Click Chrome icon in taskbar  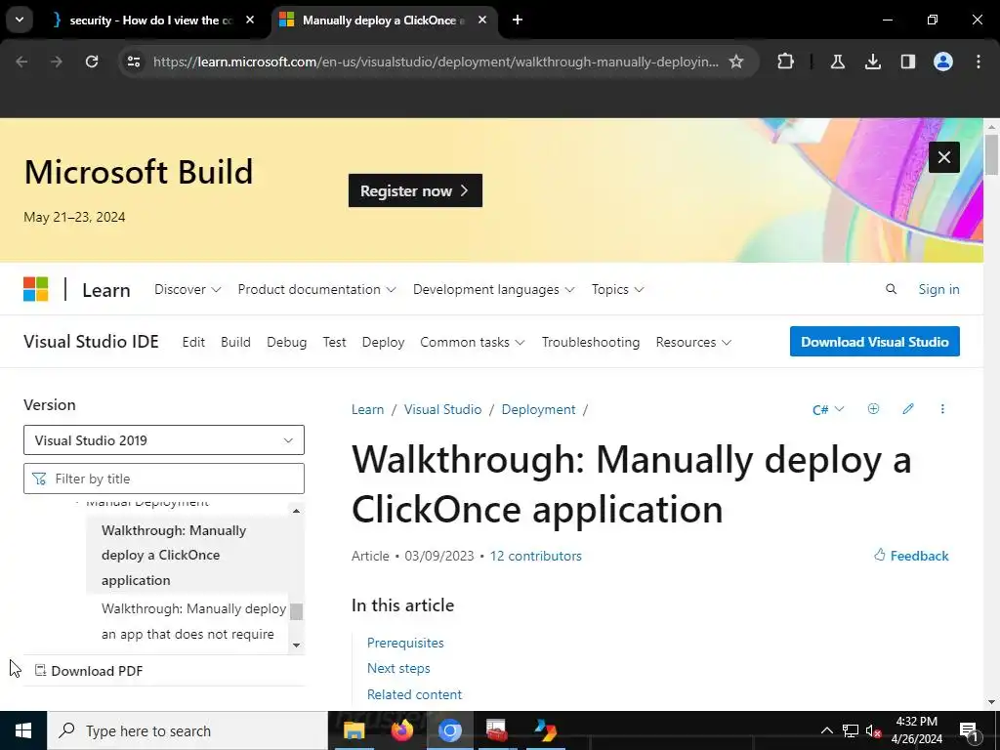pos(449,730)
